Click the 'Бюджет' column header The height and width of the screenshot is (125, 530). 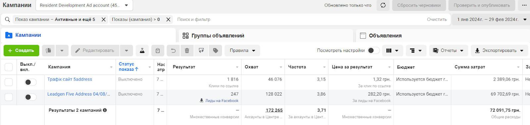click(406, 67)
